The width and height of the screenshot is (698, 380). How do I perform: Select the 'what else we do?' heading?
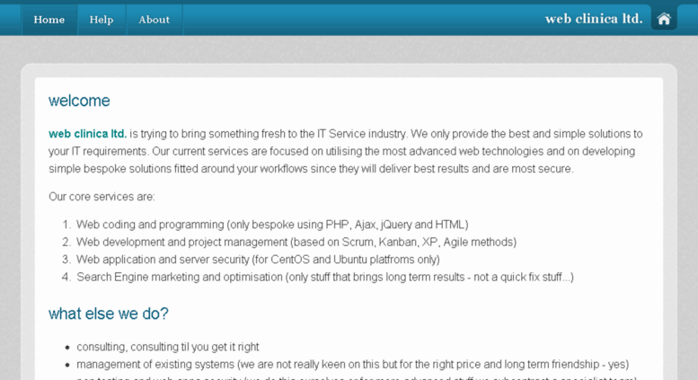109,314
